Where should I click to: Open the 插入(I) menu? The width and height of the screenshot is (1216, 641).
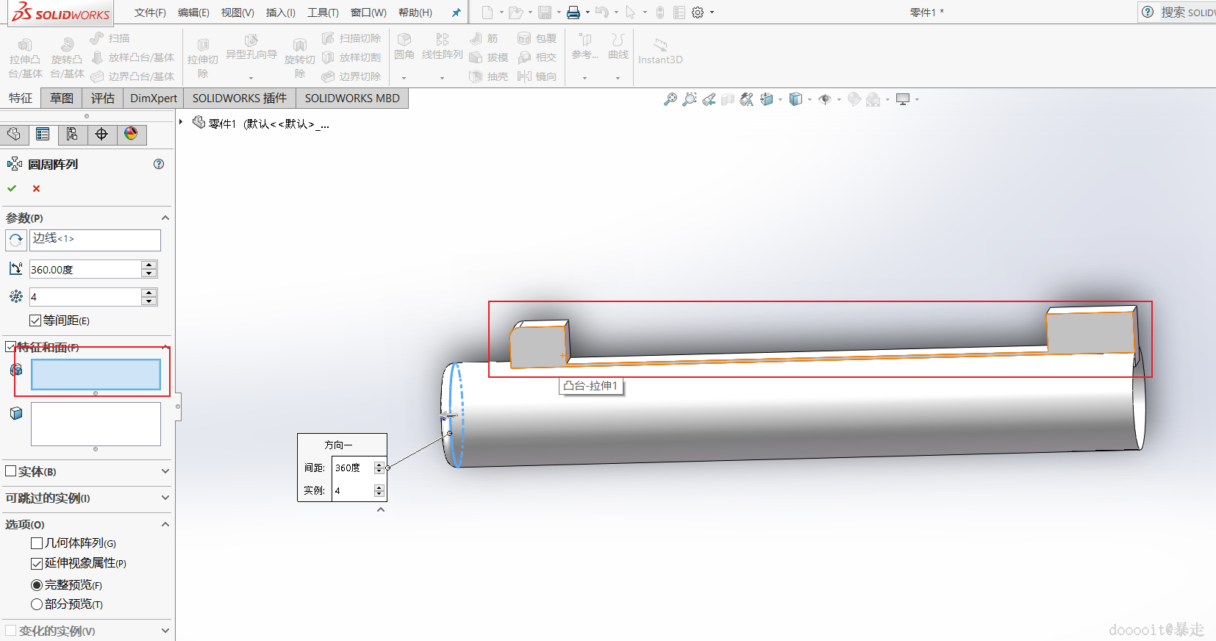click(x=280, y=12)
